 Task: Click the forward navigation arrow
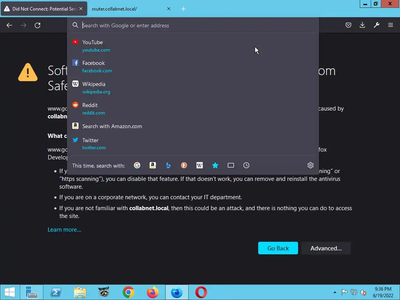[x=23, y=25]
